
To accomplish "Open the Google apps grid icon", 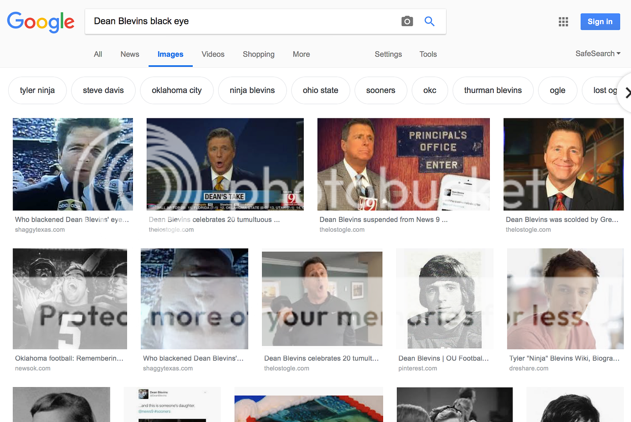I will pos(563,21).
